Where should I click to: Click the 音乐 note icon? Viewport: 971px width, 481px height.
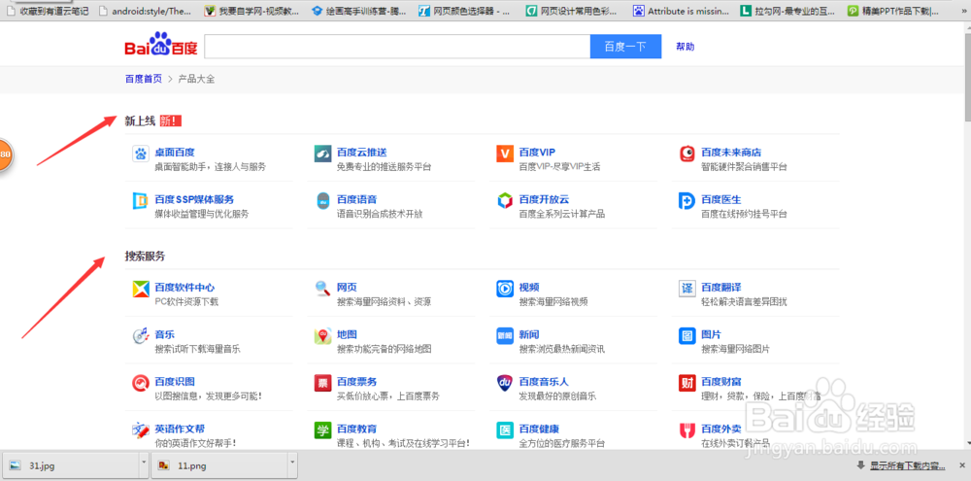point(141,336)
